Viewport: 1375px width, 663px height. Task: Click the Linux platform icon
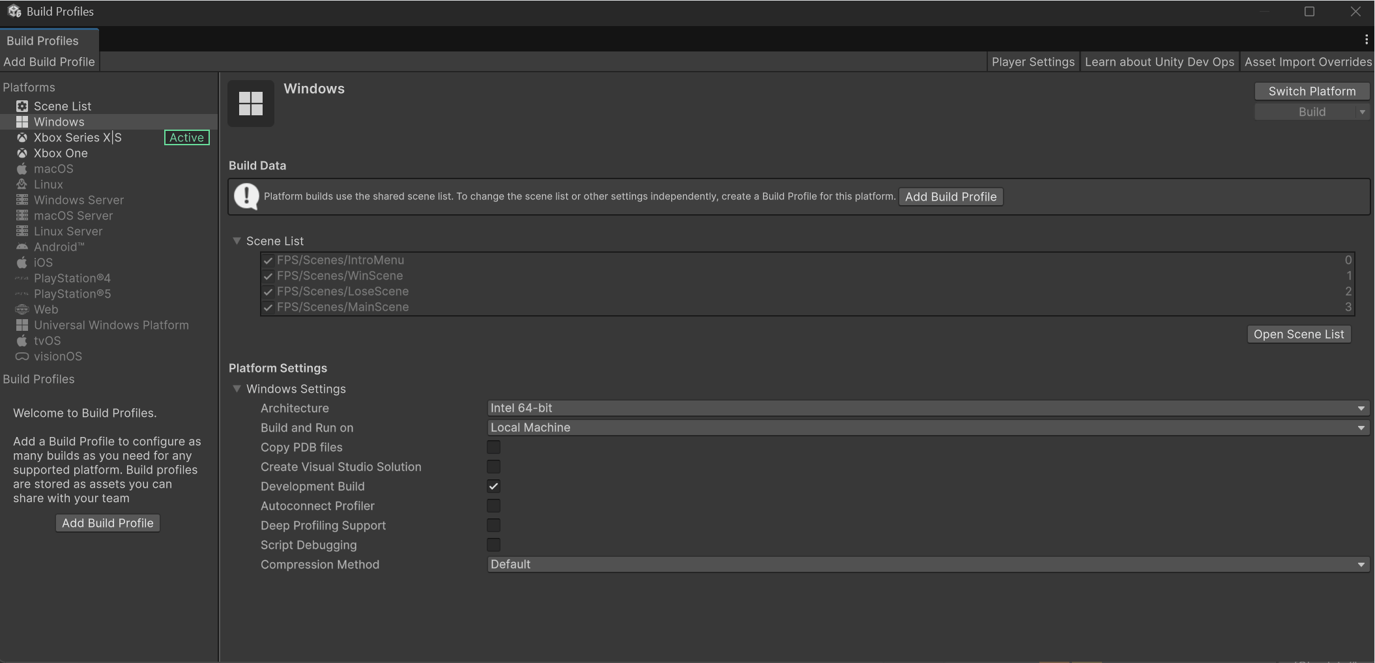[22, 184]
